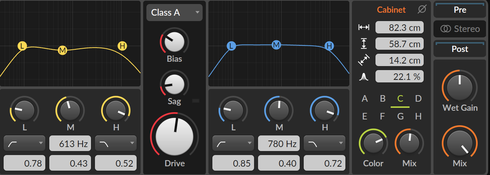Viewport: 490px width, 175px height.
Task: Click the 0.52 value field
Action: point(116,163)
